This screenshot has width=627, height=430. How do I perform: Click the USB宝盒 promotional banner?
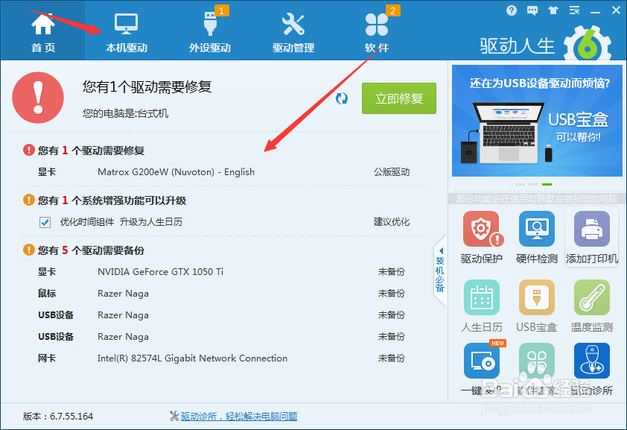tap(537, 121)
